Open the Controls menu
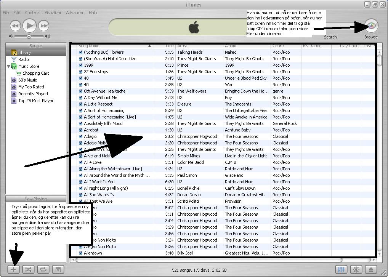 click(x=32, y=12)
